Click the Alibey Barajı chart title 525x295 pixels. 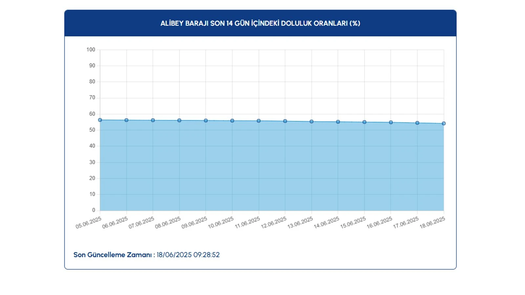[260, 23]
